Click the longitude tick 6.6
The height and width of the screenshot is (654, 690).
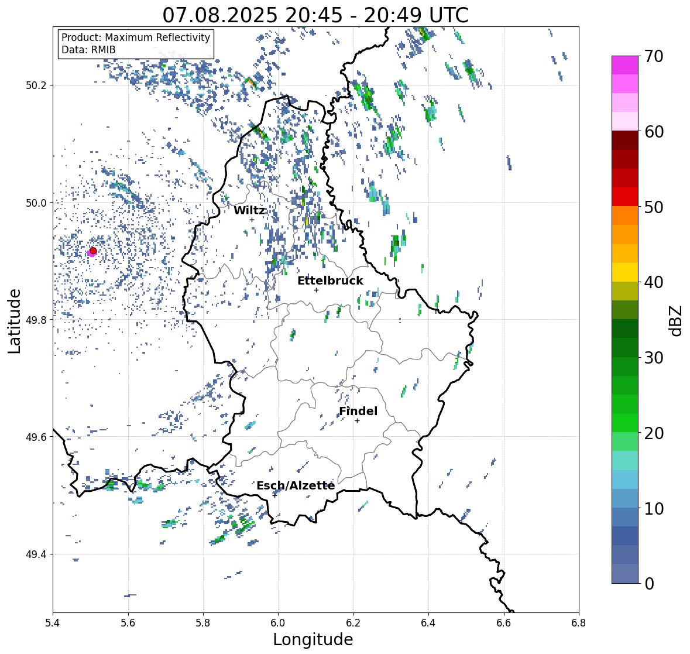coord(503,623)
